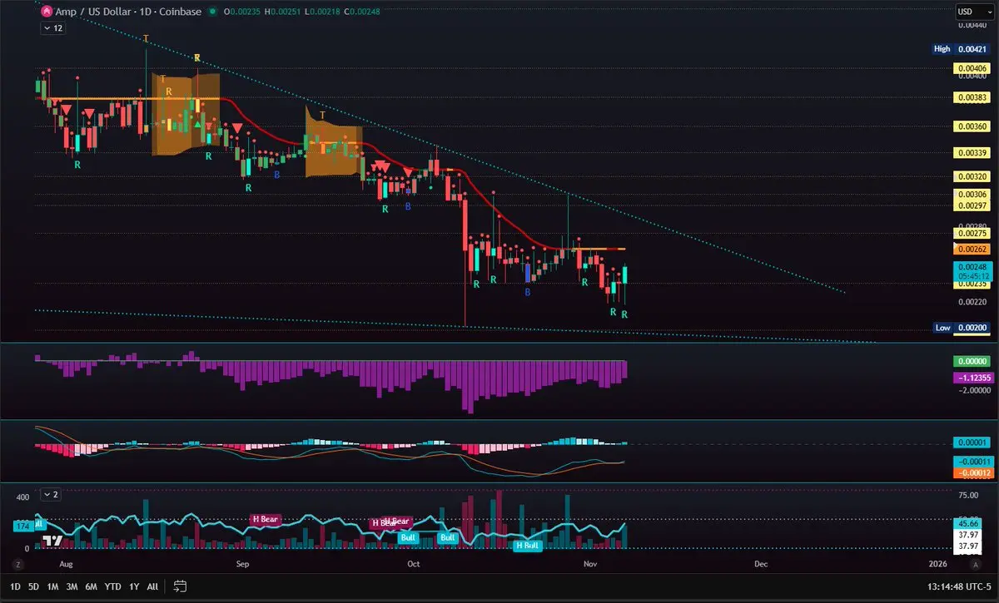Select the 6M time range
The height and width of the screenshot is (603, 999).
point(91,586)
